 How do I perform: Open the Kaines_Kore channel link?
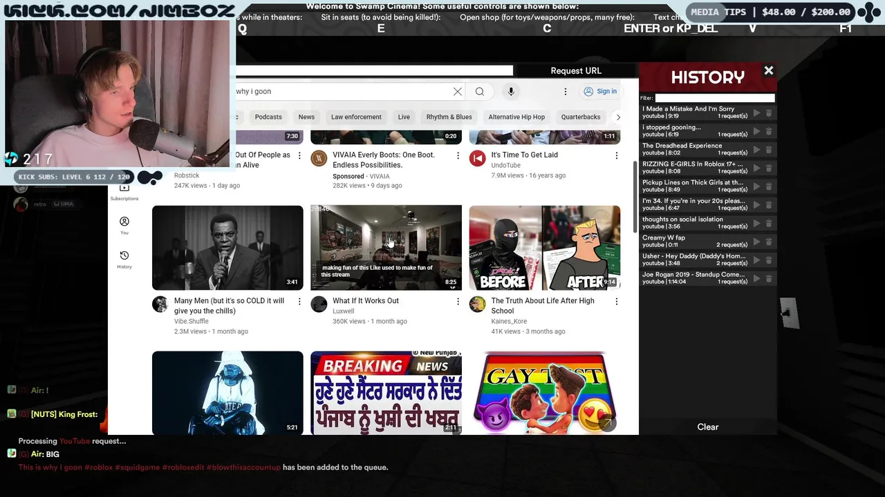tap(509, 321)
